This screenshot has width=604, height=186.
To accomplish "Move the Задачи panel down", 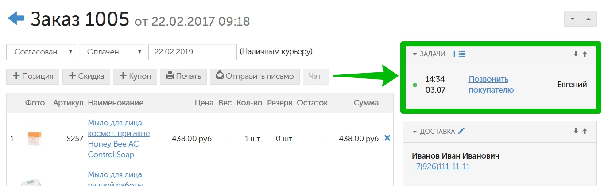I will tap(576, 54).
